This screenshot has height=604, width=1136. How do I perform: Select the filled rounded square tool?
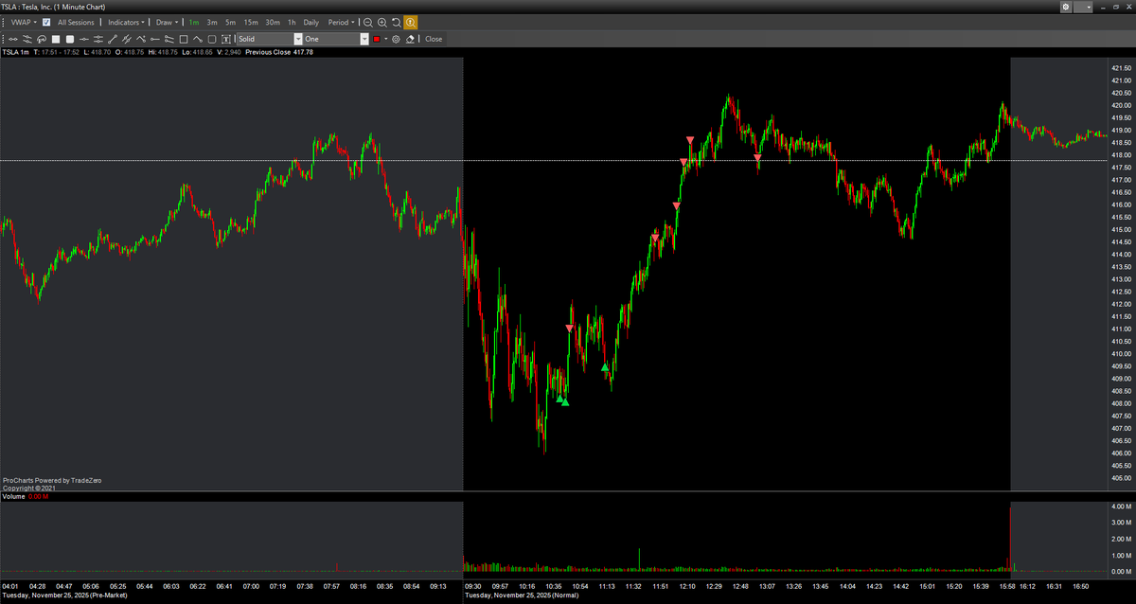point(70,39)
